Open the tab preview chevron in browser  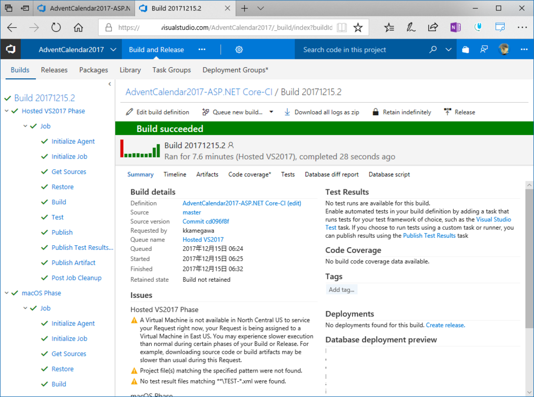pyautogui.click(x=261, y=8)
